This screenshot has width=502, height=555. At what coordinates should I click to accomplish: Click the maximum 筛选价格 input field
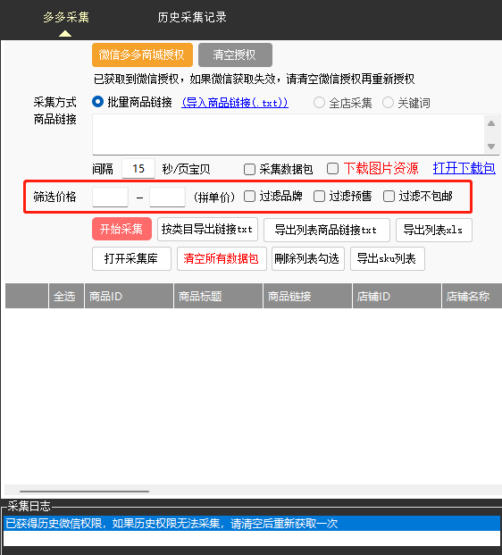tap(167, 197)
